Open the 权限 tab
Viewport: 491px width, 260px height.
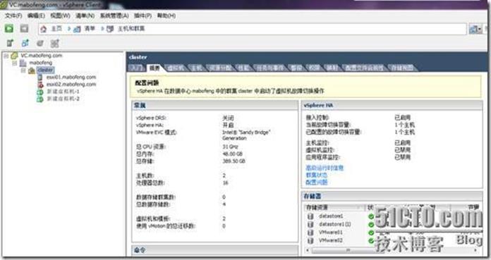coord(314,68)
